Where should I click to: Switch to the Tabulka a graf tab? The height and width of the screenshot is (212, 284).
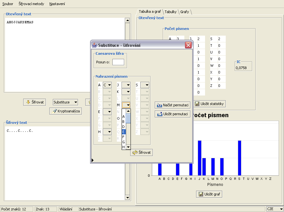[150, 11]
